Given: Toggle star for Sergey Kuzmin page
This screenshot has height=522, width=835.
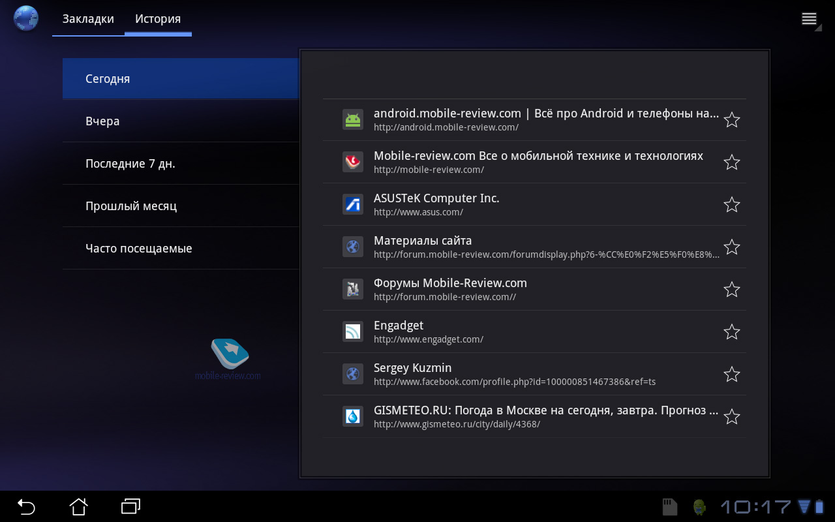Looking at the screenshot, I should (x=731, y=374).
